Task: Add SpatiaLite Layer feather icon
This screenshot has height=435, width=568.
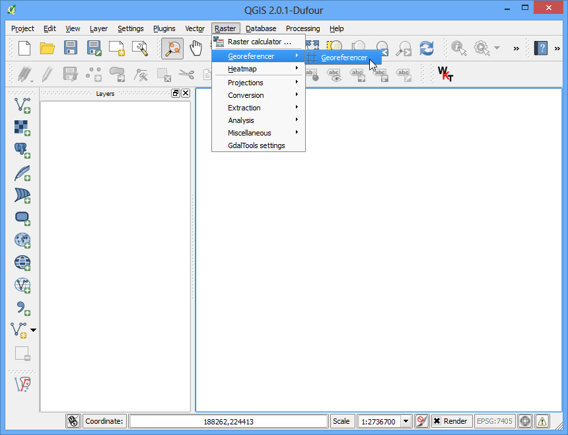Action: tap(22, 173)
